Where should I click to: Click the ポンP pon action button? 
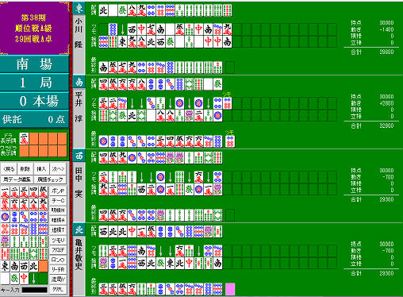click(x=58, y=191)
